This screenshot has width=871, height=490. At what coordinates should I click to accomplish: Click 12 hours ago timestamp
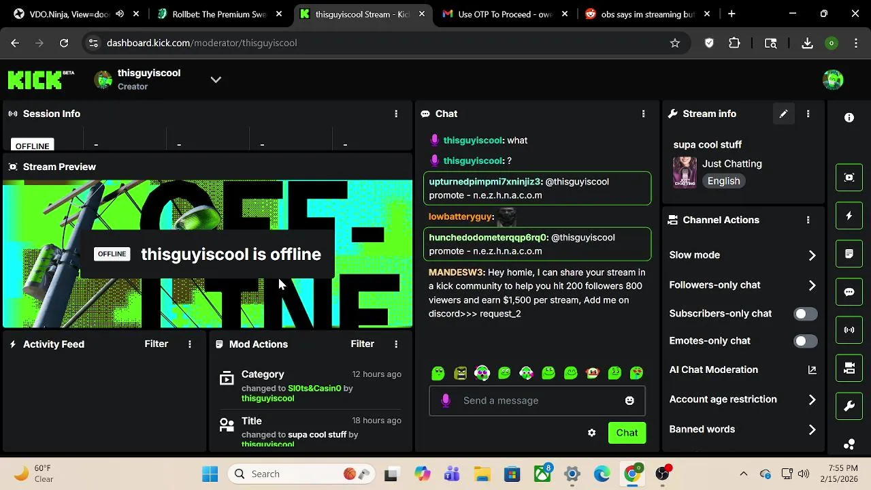[377, 374]
